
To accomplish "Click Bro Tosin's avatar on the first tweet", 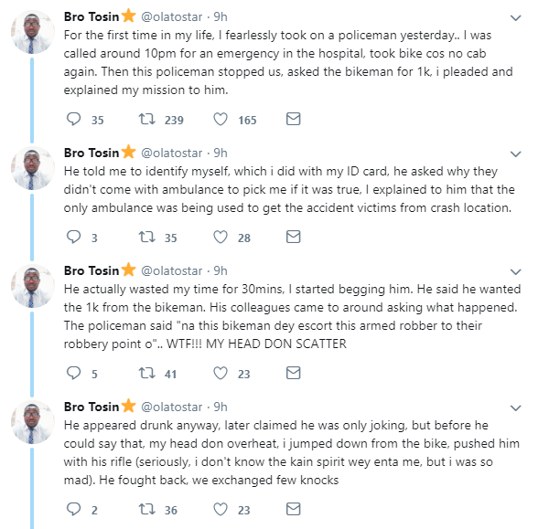I will [38, 31].
